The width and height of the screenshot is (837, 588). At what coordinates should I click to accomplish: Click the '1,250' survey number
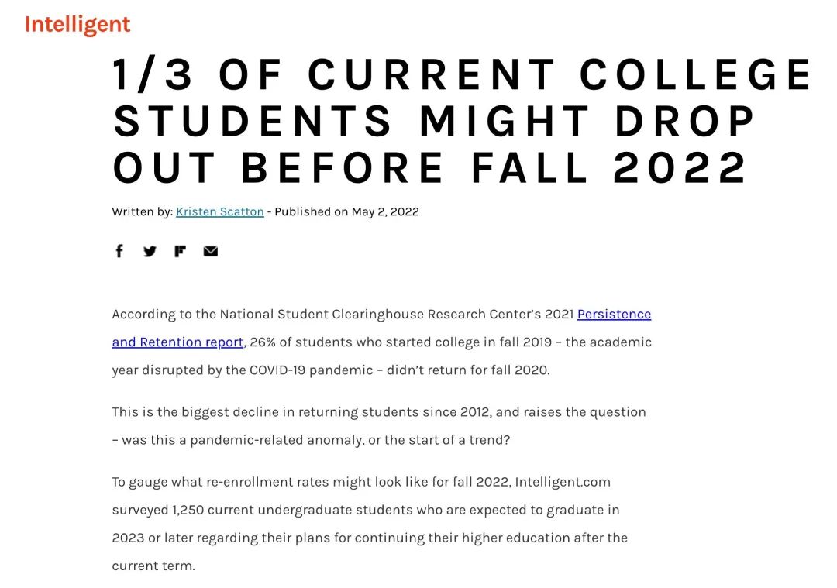(x=188, y=510)
